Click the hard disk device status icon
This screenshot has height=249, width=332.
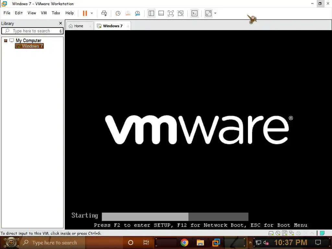tap(271, 233)
